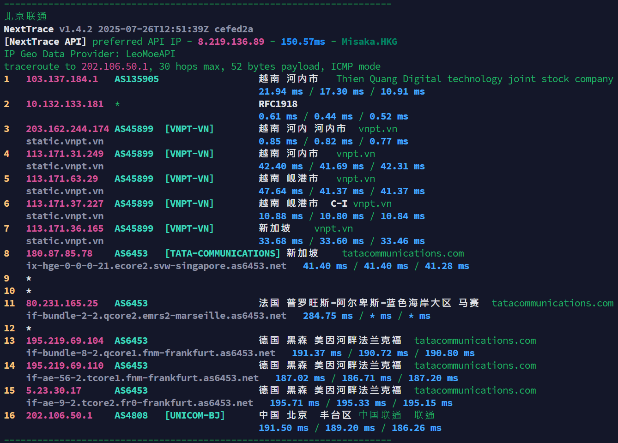Select hop 8 IP 180.87.85.78
This screenshot has height=443, width=618.
tap(59, 253)
